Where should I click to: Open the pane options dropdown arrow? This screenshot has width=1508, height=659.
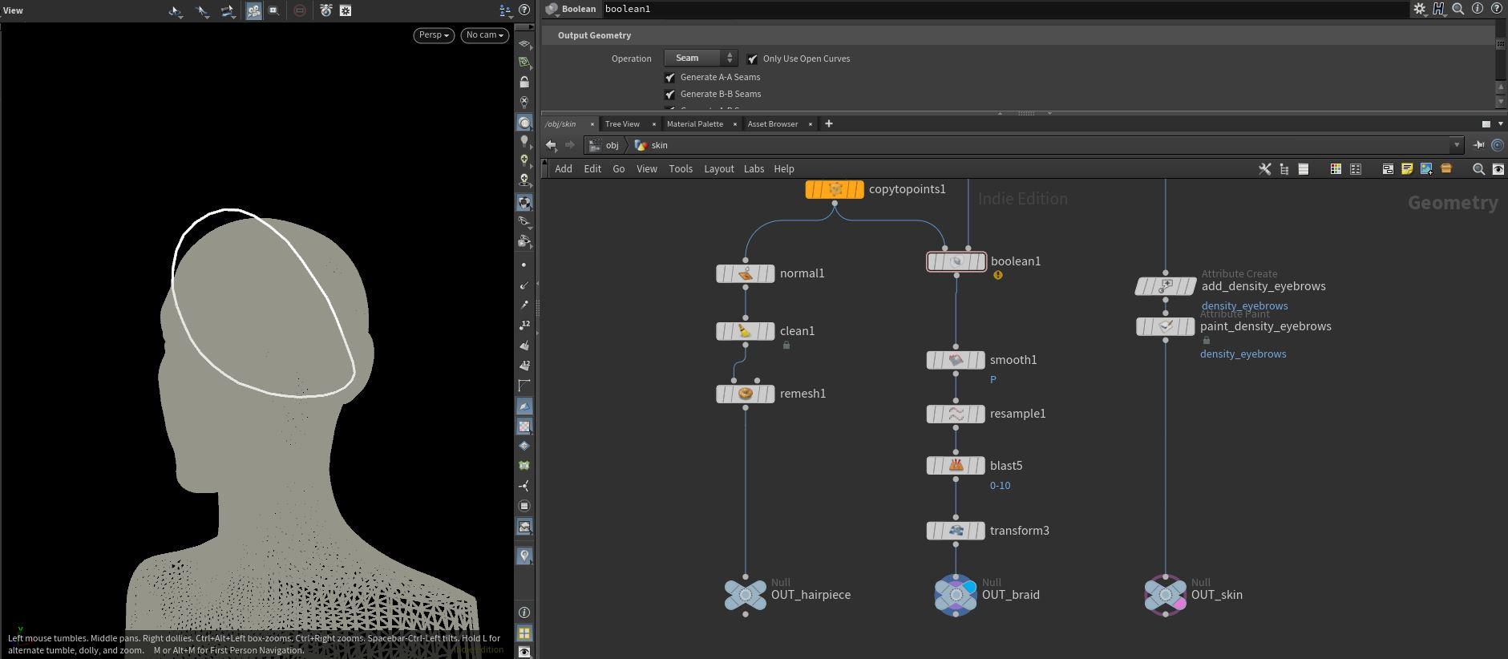pos(1501,123)
